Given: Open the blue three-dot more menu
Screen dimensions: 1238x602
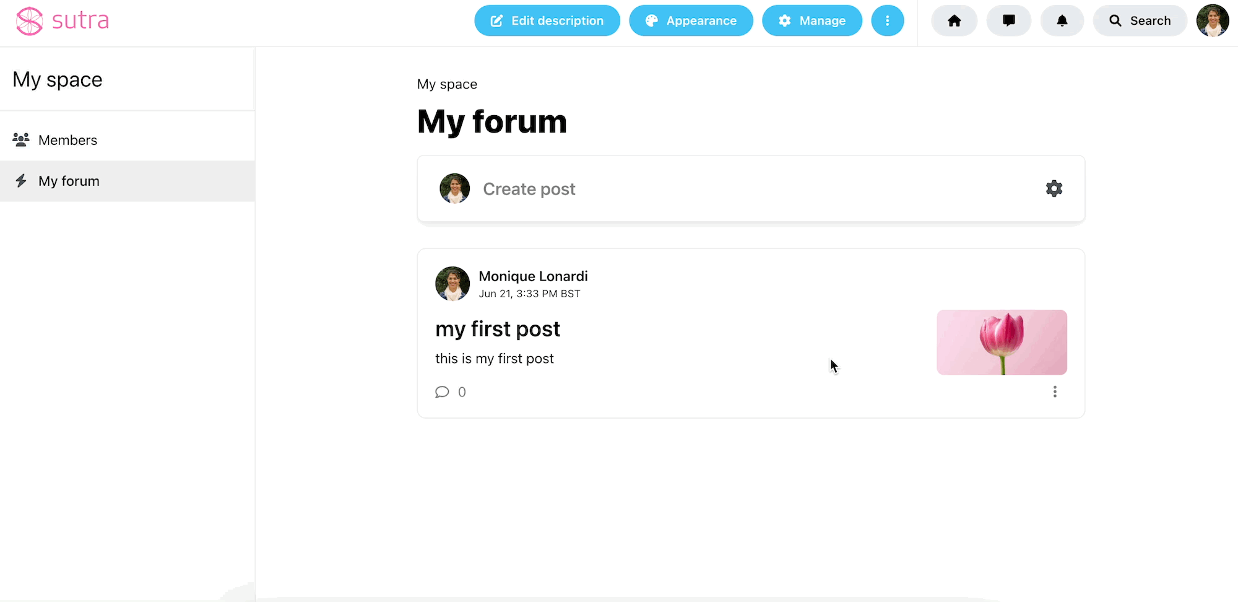Looking at the screenshot, I should pos(887,21).
